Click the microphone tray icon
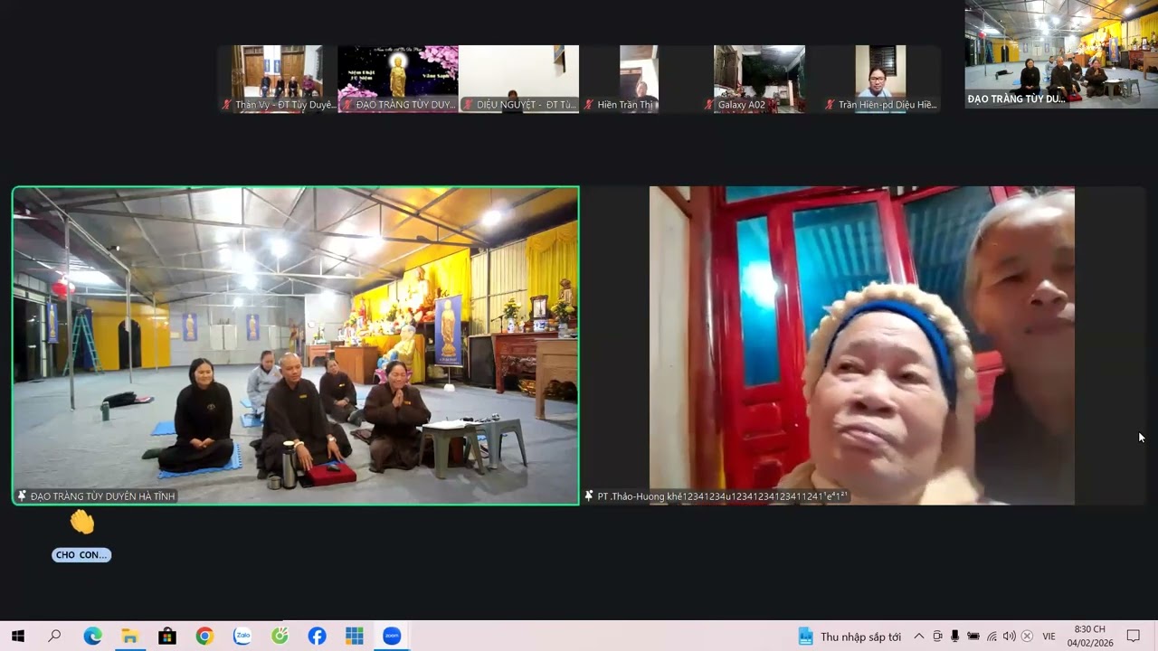 pyautogui.click(x=954, y=637)
